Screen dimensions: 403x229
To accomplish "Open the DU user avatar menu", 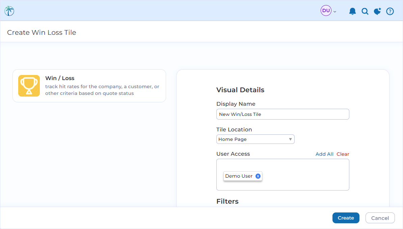I will 326,10.
